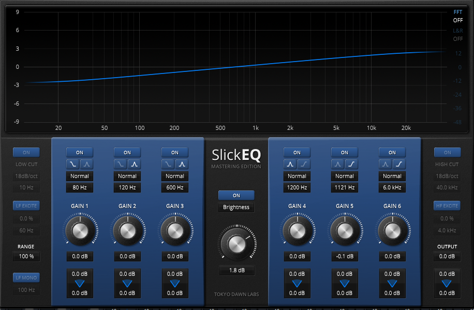Select bell shape for band 1

[87, 164]
